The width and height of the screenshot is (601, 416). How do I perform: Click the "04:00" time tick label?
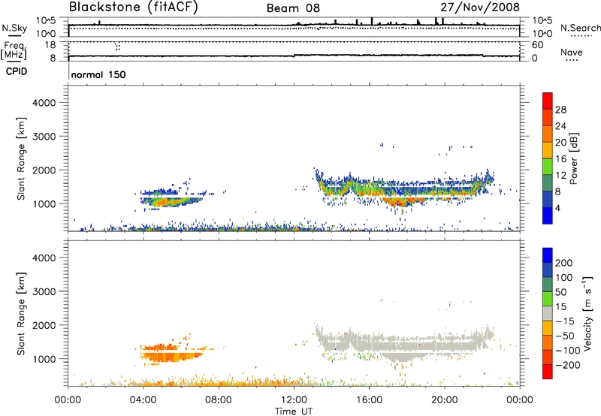pyautogui.click(x=143, y=400)
